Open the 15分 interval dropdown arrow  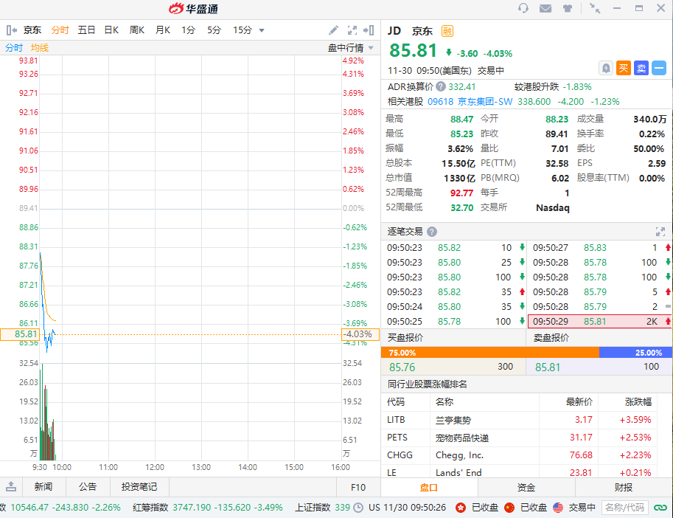click(262, 30)
